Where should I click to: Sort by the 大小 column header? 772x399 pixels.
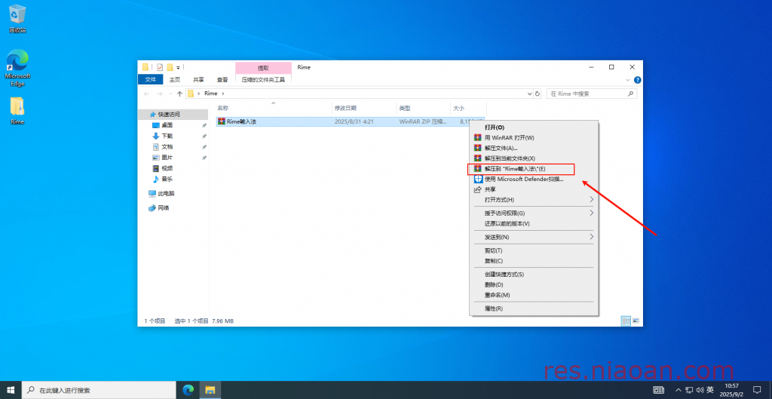(x=468, y=108)
